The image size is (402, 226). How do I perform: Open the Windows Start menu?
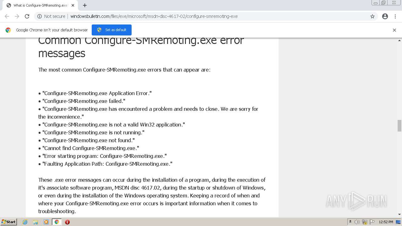pyautogui.click(x=9, y=222)
